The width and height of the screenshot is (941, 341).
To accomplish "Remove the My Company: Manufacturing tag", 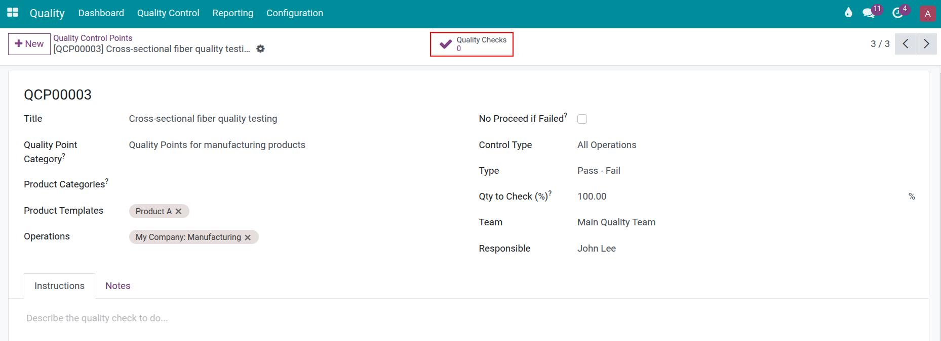I will [248, 237].
